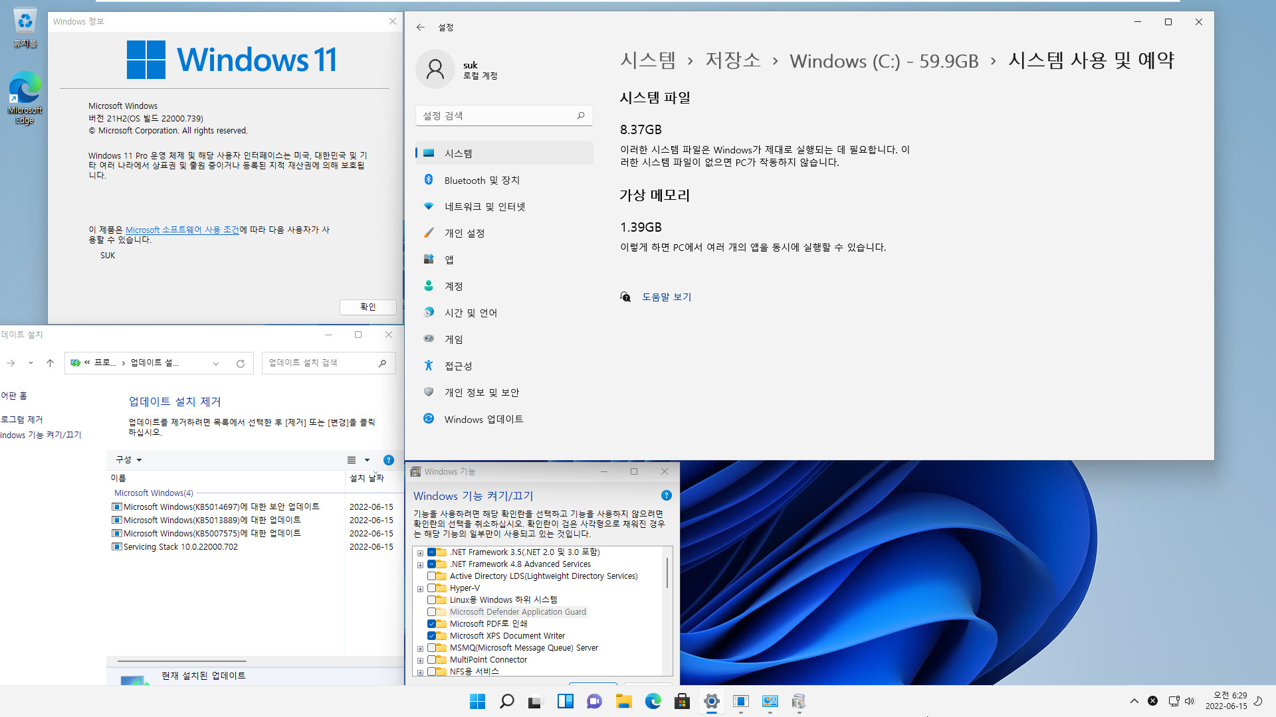Click updates list horizontal scrollbar

[182, 661]
